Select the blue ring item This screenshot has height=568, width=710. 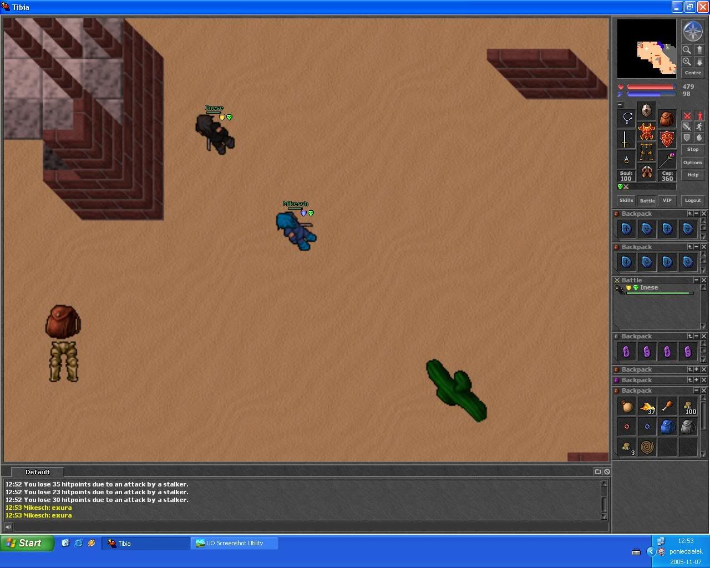coord(647,427)
